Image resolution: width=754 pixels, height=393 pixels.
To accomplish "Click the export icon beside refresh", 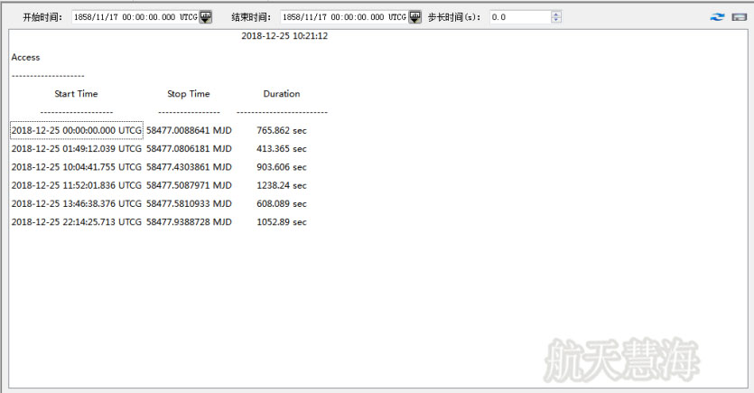I will click(739, 17).
